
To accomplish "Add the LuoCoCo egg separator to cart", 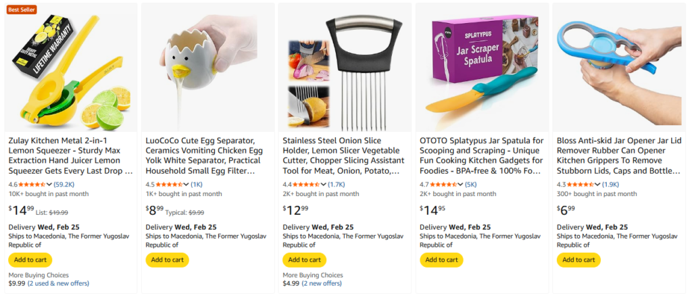I will [167, 260].
